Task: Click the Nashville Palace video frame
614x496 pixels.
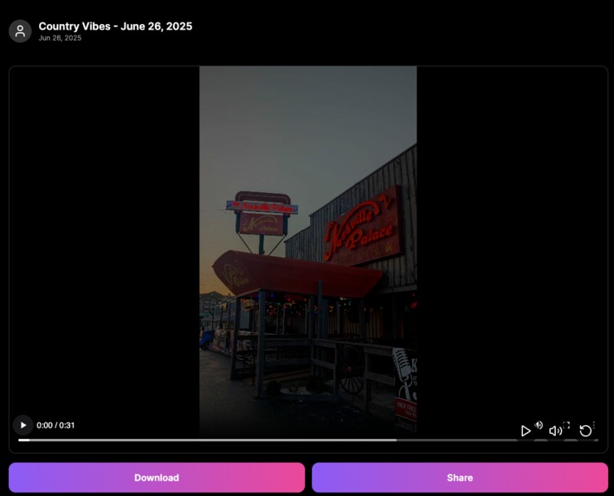Action: [x=308, y=250]
